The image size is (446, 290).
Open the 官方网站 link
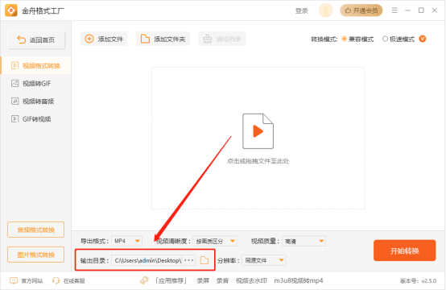coord(32,281)
